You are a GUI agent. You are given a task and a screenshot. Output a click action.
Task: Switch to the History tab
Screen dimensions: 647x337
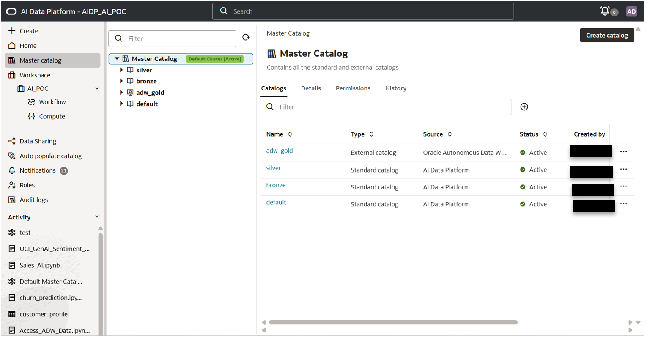click(x=395, y=88)
